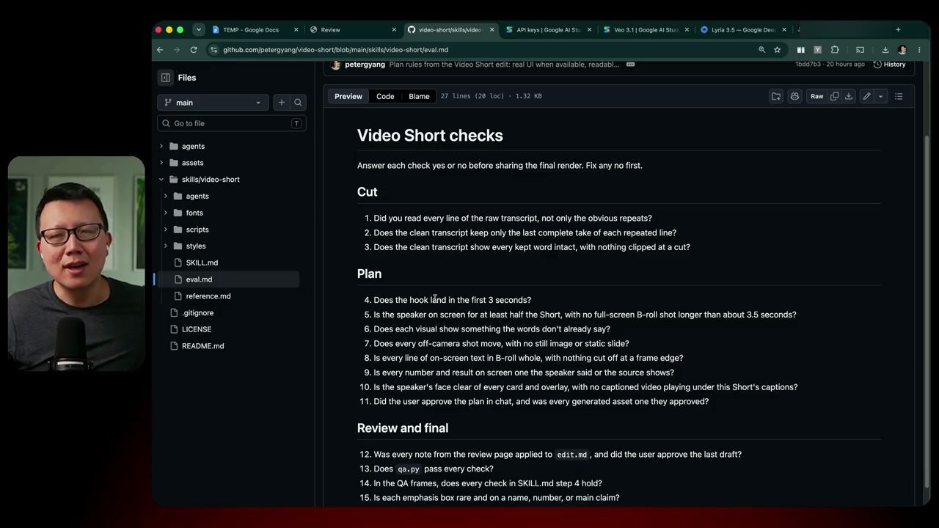Open the commit History link
The width and height of the screenshot is (939, 528).
tap(889, 65)
